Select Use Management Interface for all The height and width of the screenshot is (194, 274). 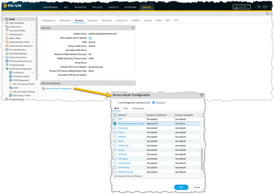click(x=117, y=102)
